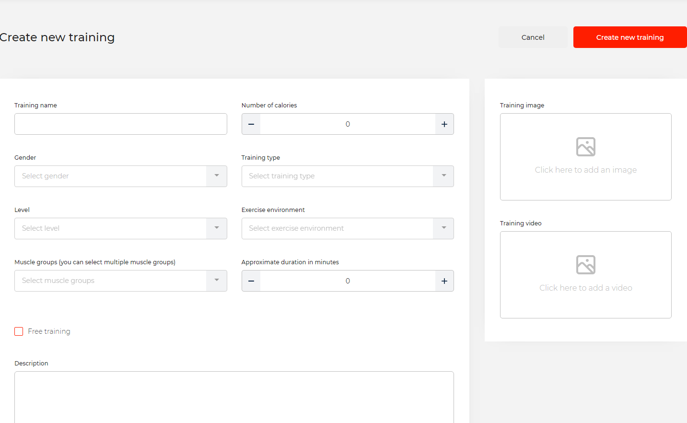Click the Cancel button

point(533,37)
